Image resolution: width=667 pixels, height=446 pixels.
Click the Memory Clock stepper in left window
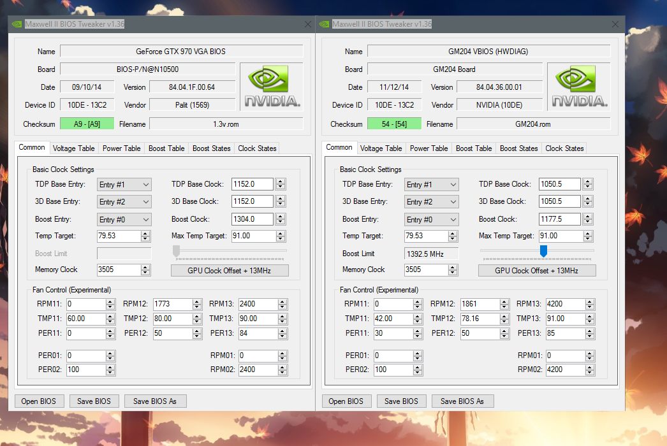(x=145, y=270)
